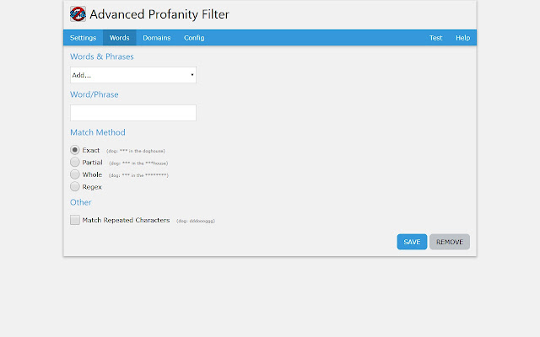The image size is (540, 337).
Task: Click the Word/Phrase text field
Action: (133, 113)
